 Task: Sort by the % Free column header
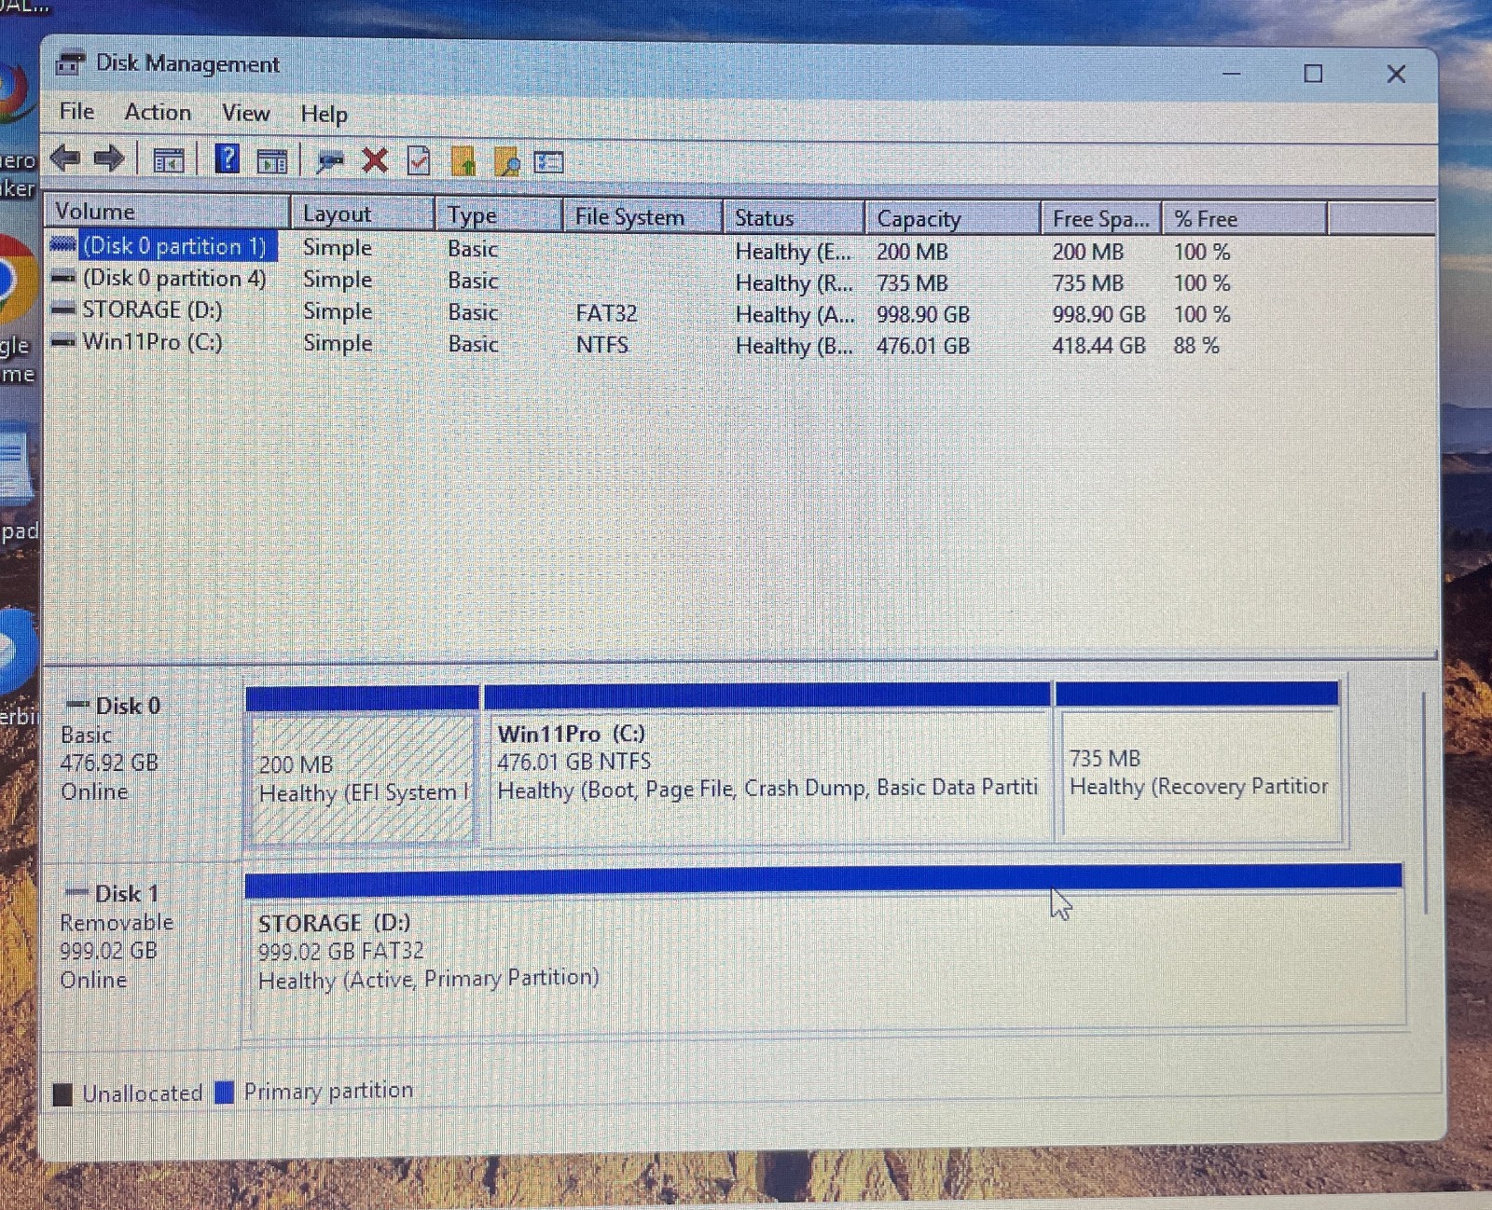1244,218
